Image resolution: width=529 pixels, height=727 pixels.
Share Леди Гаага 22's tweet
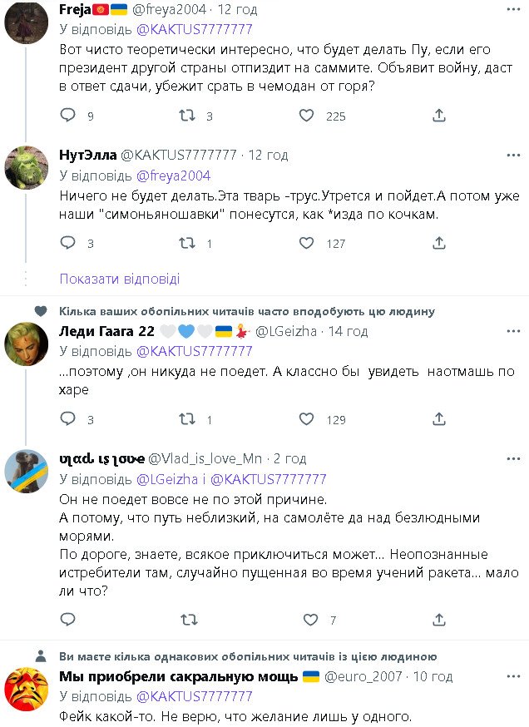(x=439, y=420)
